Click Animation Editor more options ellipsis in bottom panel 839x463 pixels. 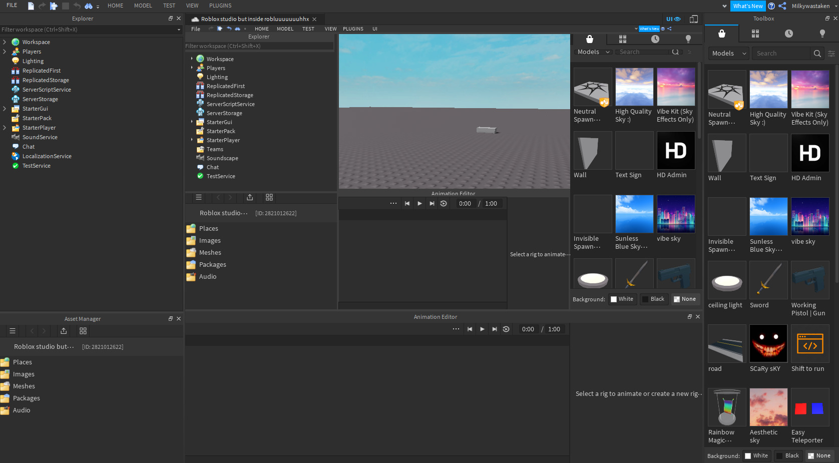(x=456, y=329)
